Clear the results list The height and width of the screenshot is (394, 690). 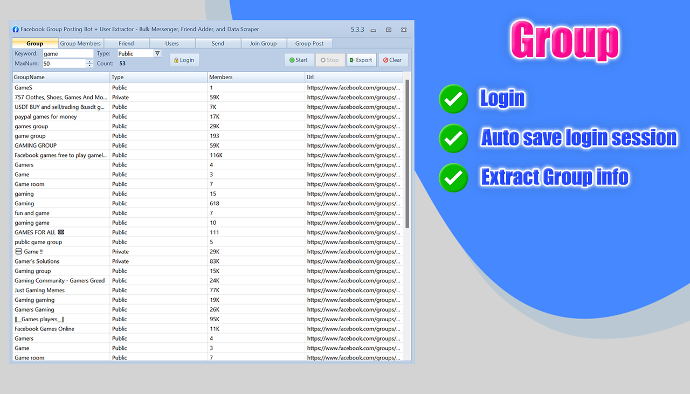(393, 60)
